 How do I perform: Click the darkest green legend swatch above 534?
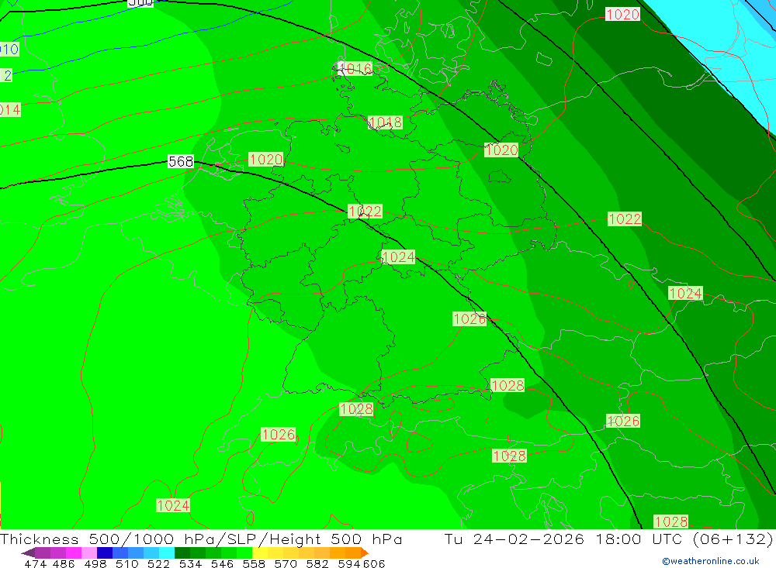click(x=182, y=553)
